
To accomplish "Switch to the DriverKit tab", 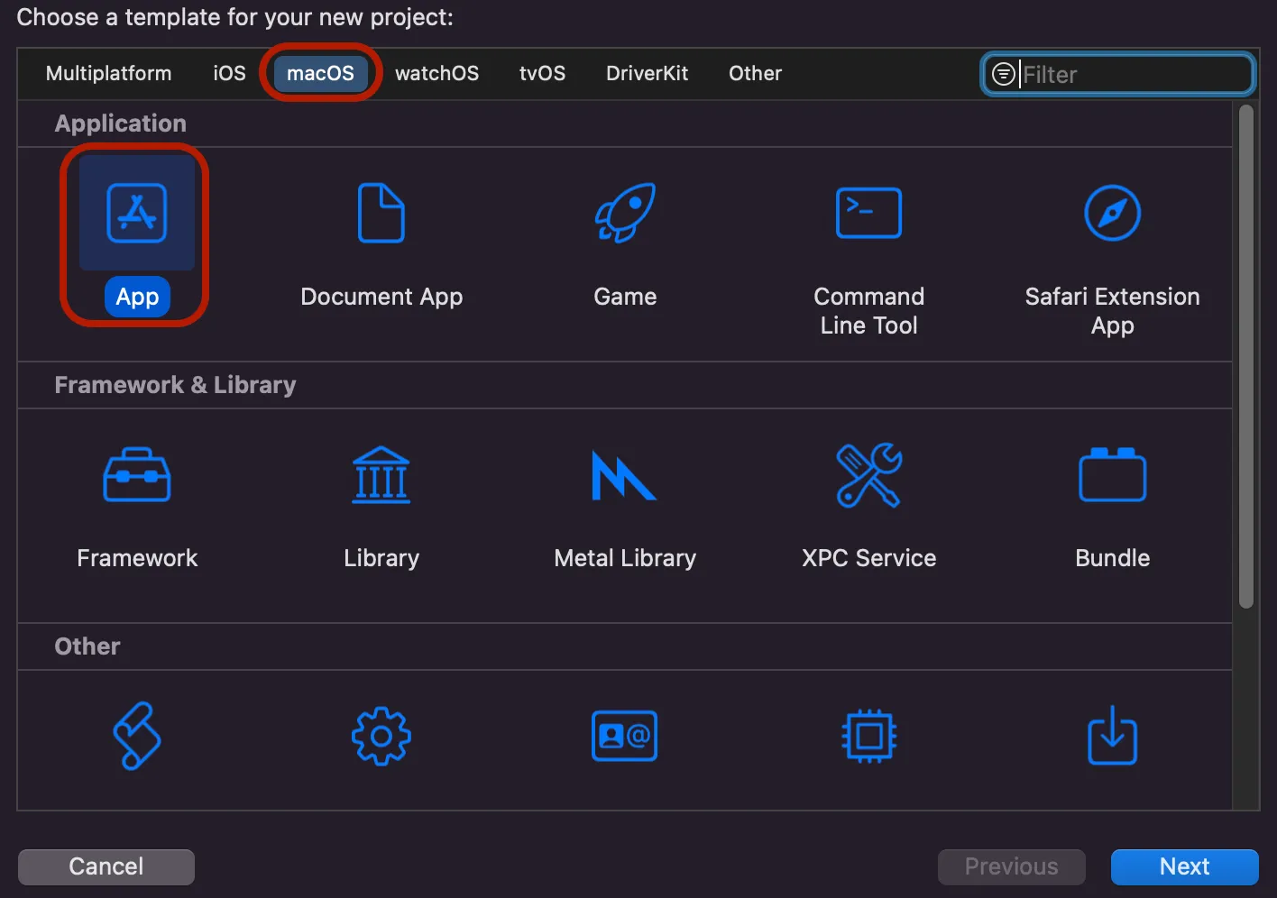I will (647, 74).
